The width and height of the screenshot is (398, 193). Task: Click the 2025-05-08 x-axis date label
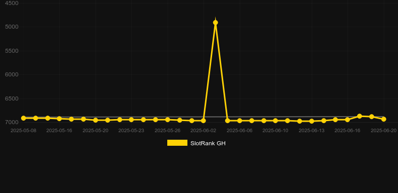point(23,131)
